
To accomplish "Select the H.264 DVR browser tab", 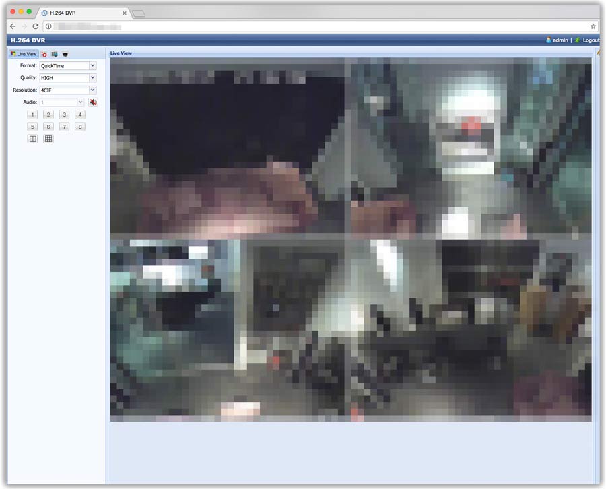I will [81, 13].
